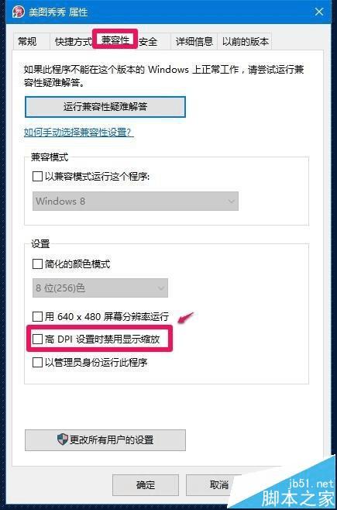Enable disable display scaling on high DPI
This screenshot has height=510, width=337.
[37, 339]
